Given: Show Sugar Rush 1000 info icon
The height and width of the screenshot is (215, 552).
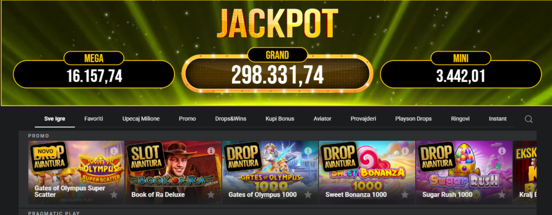Looking at the screenshot, I should (502, 150).
